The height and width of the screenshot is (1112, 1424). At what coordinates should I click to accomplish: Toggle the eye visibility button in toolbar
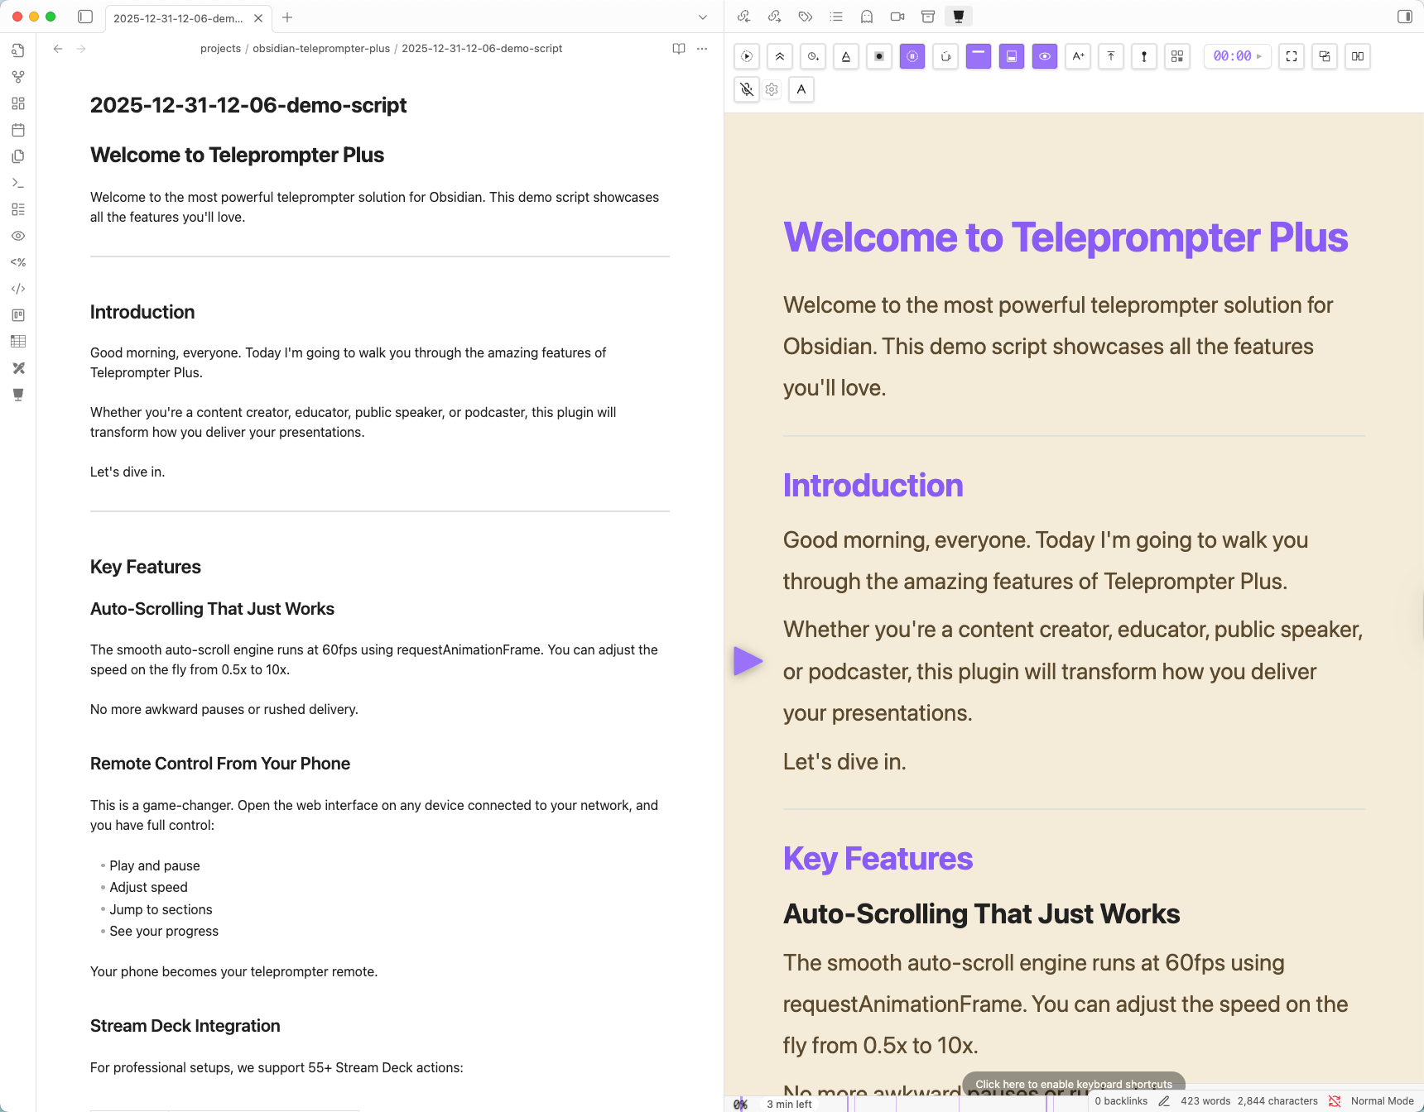[1045, 56]
